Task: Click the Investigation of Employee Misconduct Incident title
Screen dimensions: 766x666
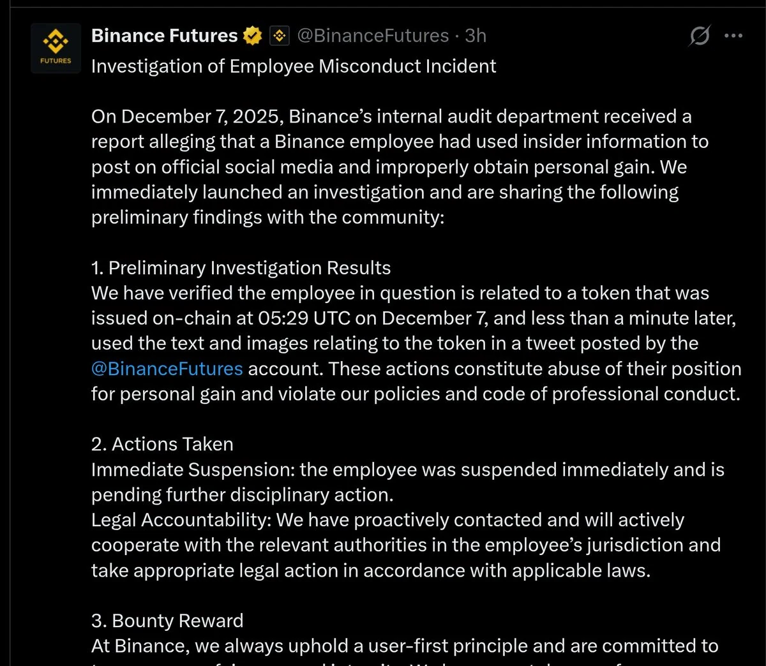Action: (294, 66)
